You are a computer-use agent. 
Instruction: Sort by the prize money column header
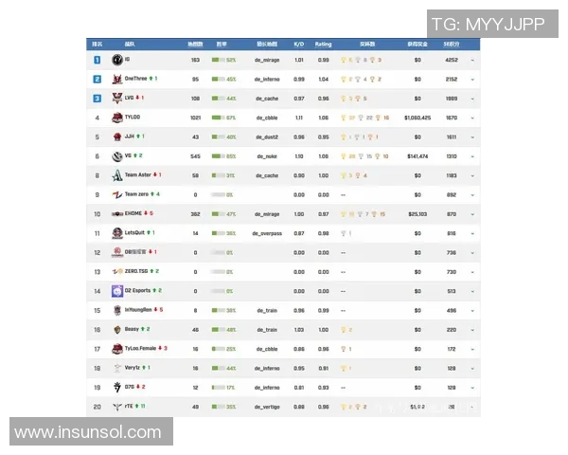[417, 45]
